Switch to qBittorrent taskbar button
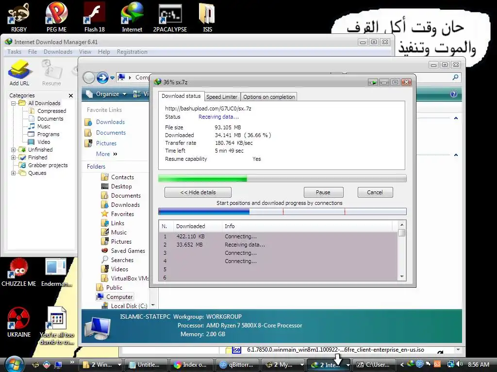497x372 pixels. 237,365
